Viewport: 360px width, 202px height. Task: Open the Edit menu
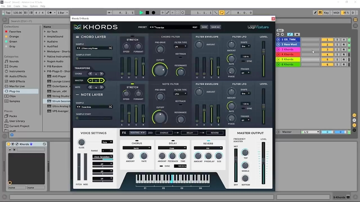coord(9,6)
